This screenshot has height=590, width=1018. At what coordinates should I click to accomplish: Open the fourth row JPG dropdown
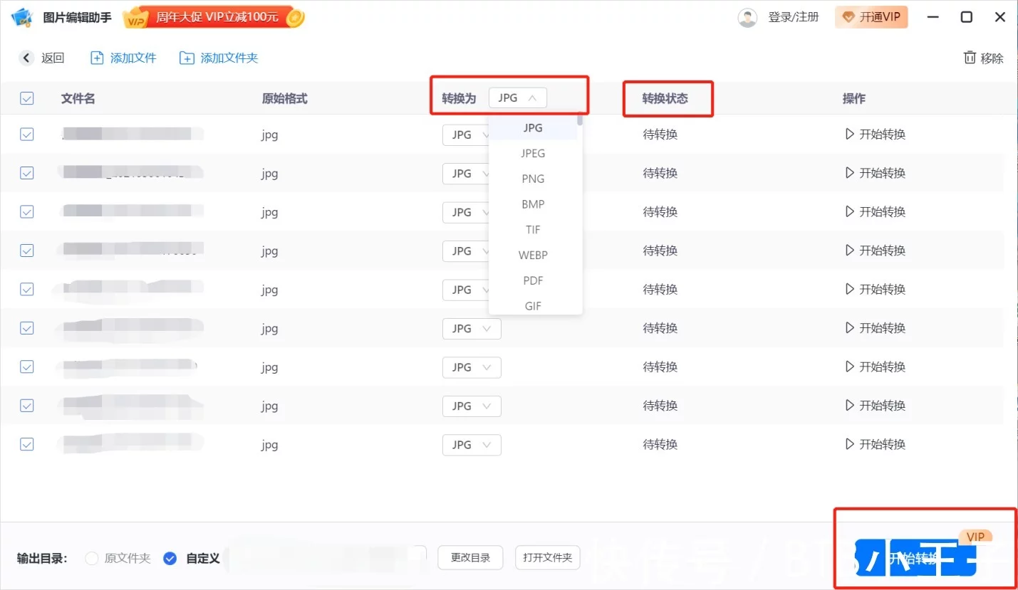pyautogui.click(x=466, y=251)
